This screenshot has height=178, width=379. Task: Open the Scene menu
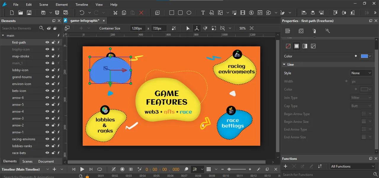tap(44, 5)
